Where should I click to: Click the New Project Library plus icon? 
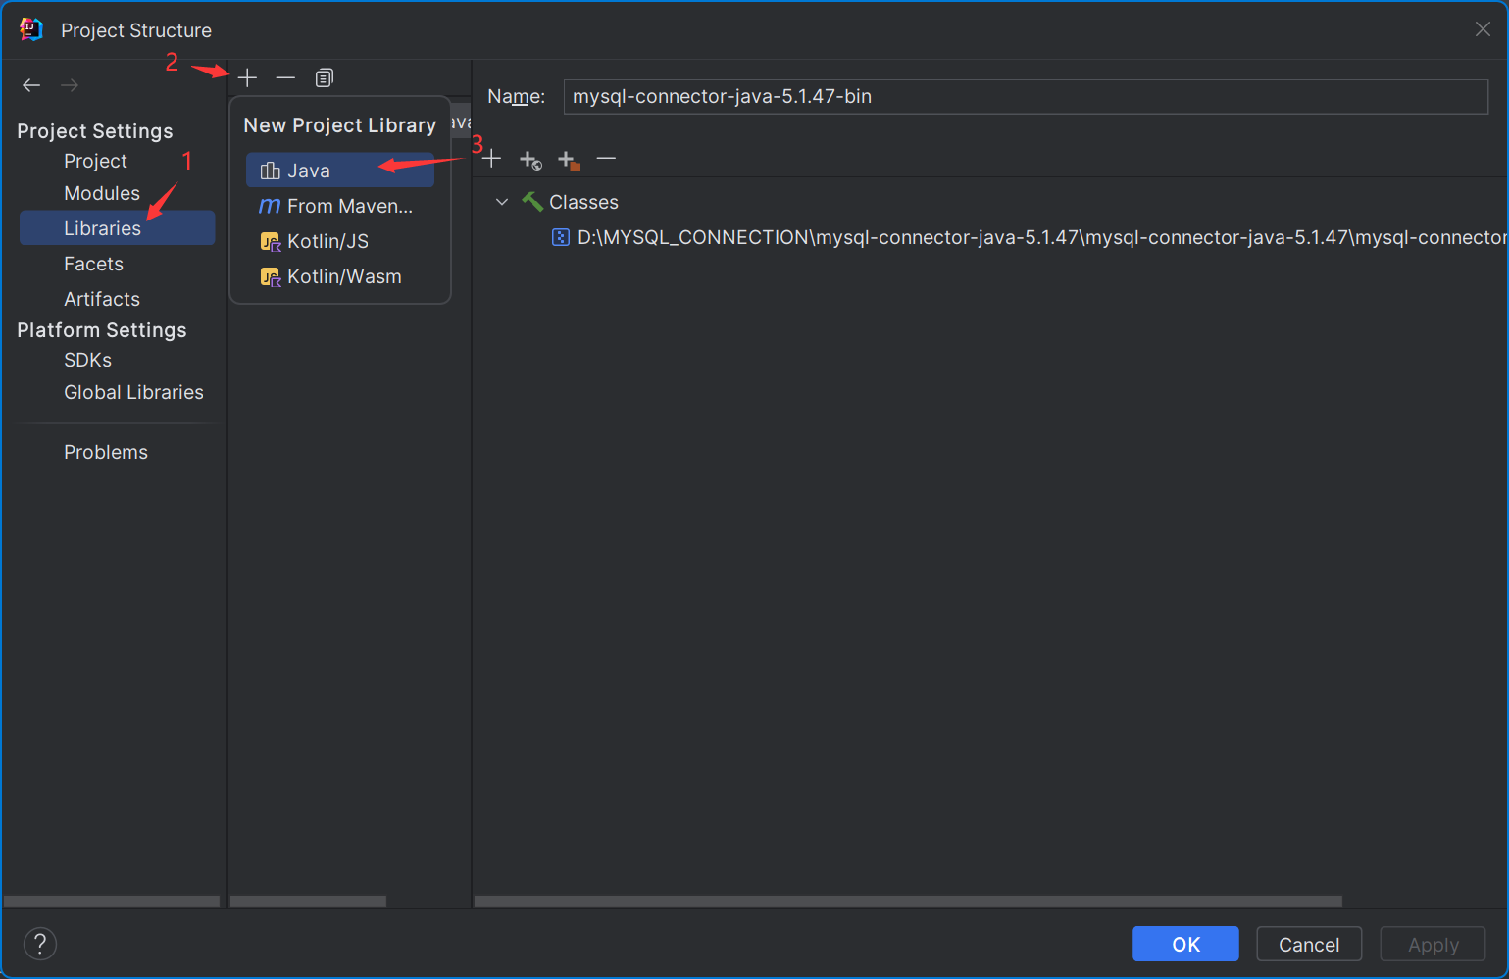(x=247, y=77)
